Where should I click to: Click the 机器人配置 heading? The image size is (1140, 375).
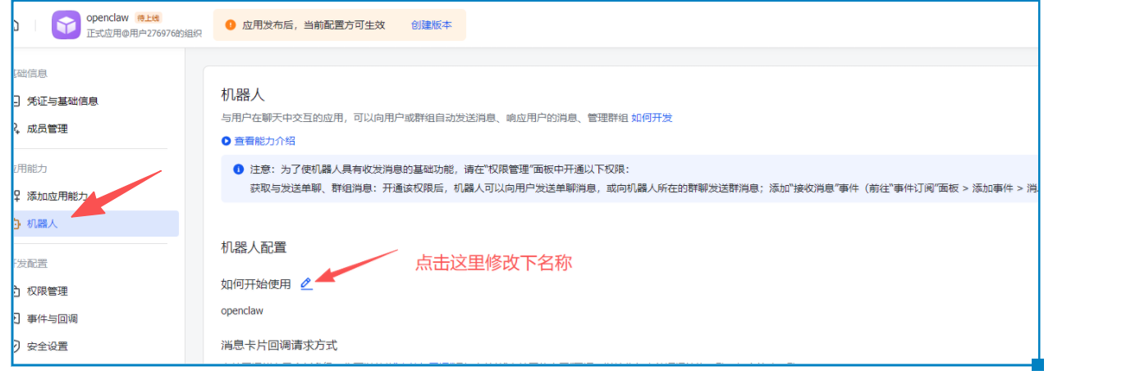point(254,247)
